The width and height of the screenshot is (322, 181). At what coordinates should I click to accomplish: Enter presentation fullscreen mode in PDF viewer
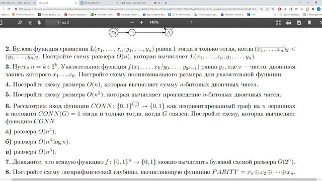(278, 23)
